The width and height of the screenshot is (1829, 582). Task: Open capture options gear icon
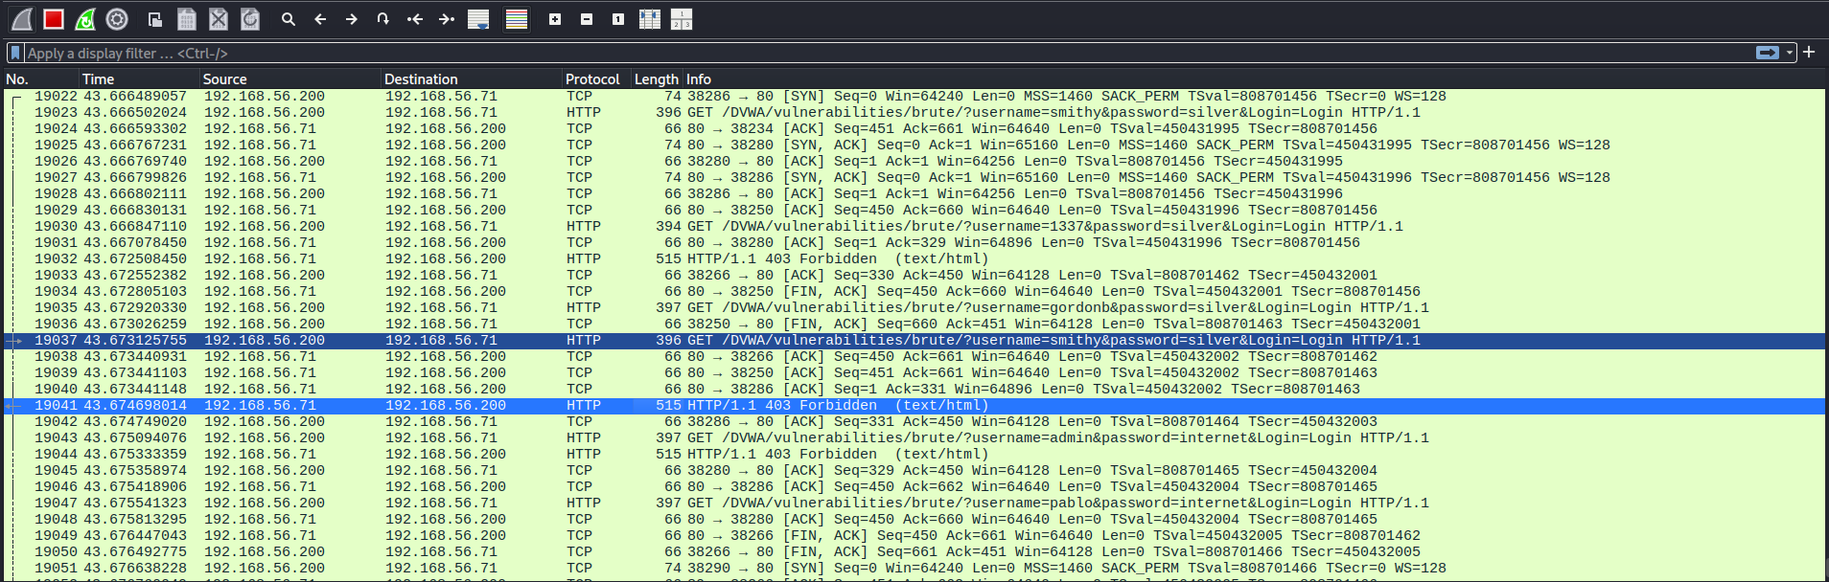click(x=117, y=19)
